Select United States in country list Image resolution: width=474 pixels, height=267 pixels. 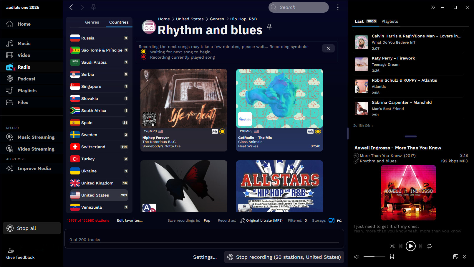click(x=99, y=195)
